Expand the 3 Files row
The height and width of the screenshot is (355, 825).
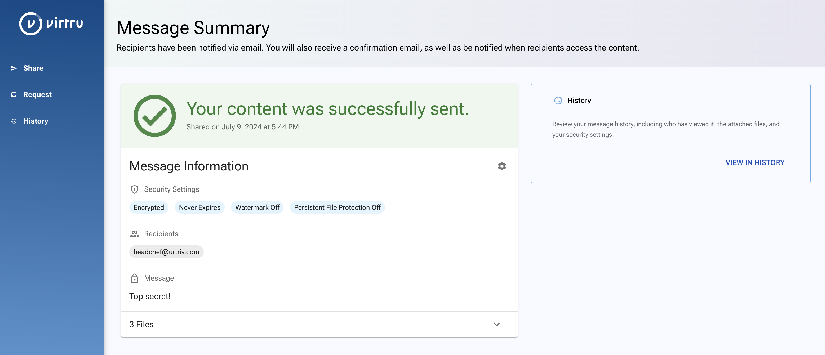coord(319,324)
